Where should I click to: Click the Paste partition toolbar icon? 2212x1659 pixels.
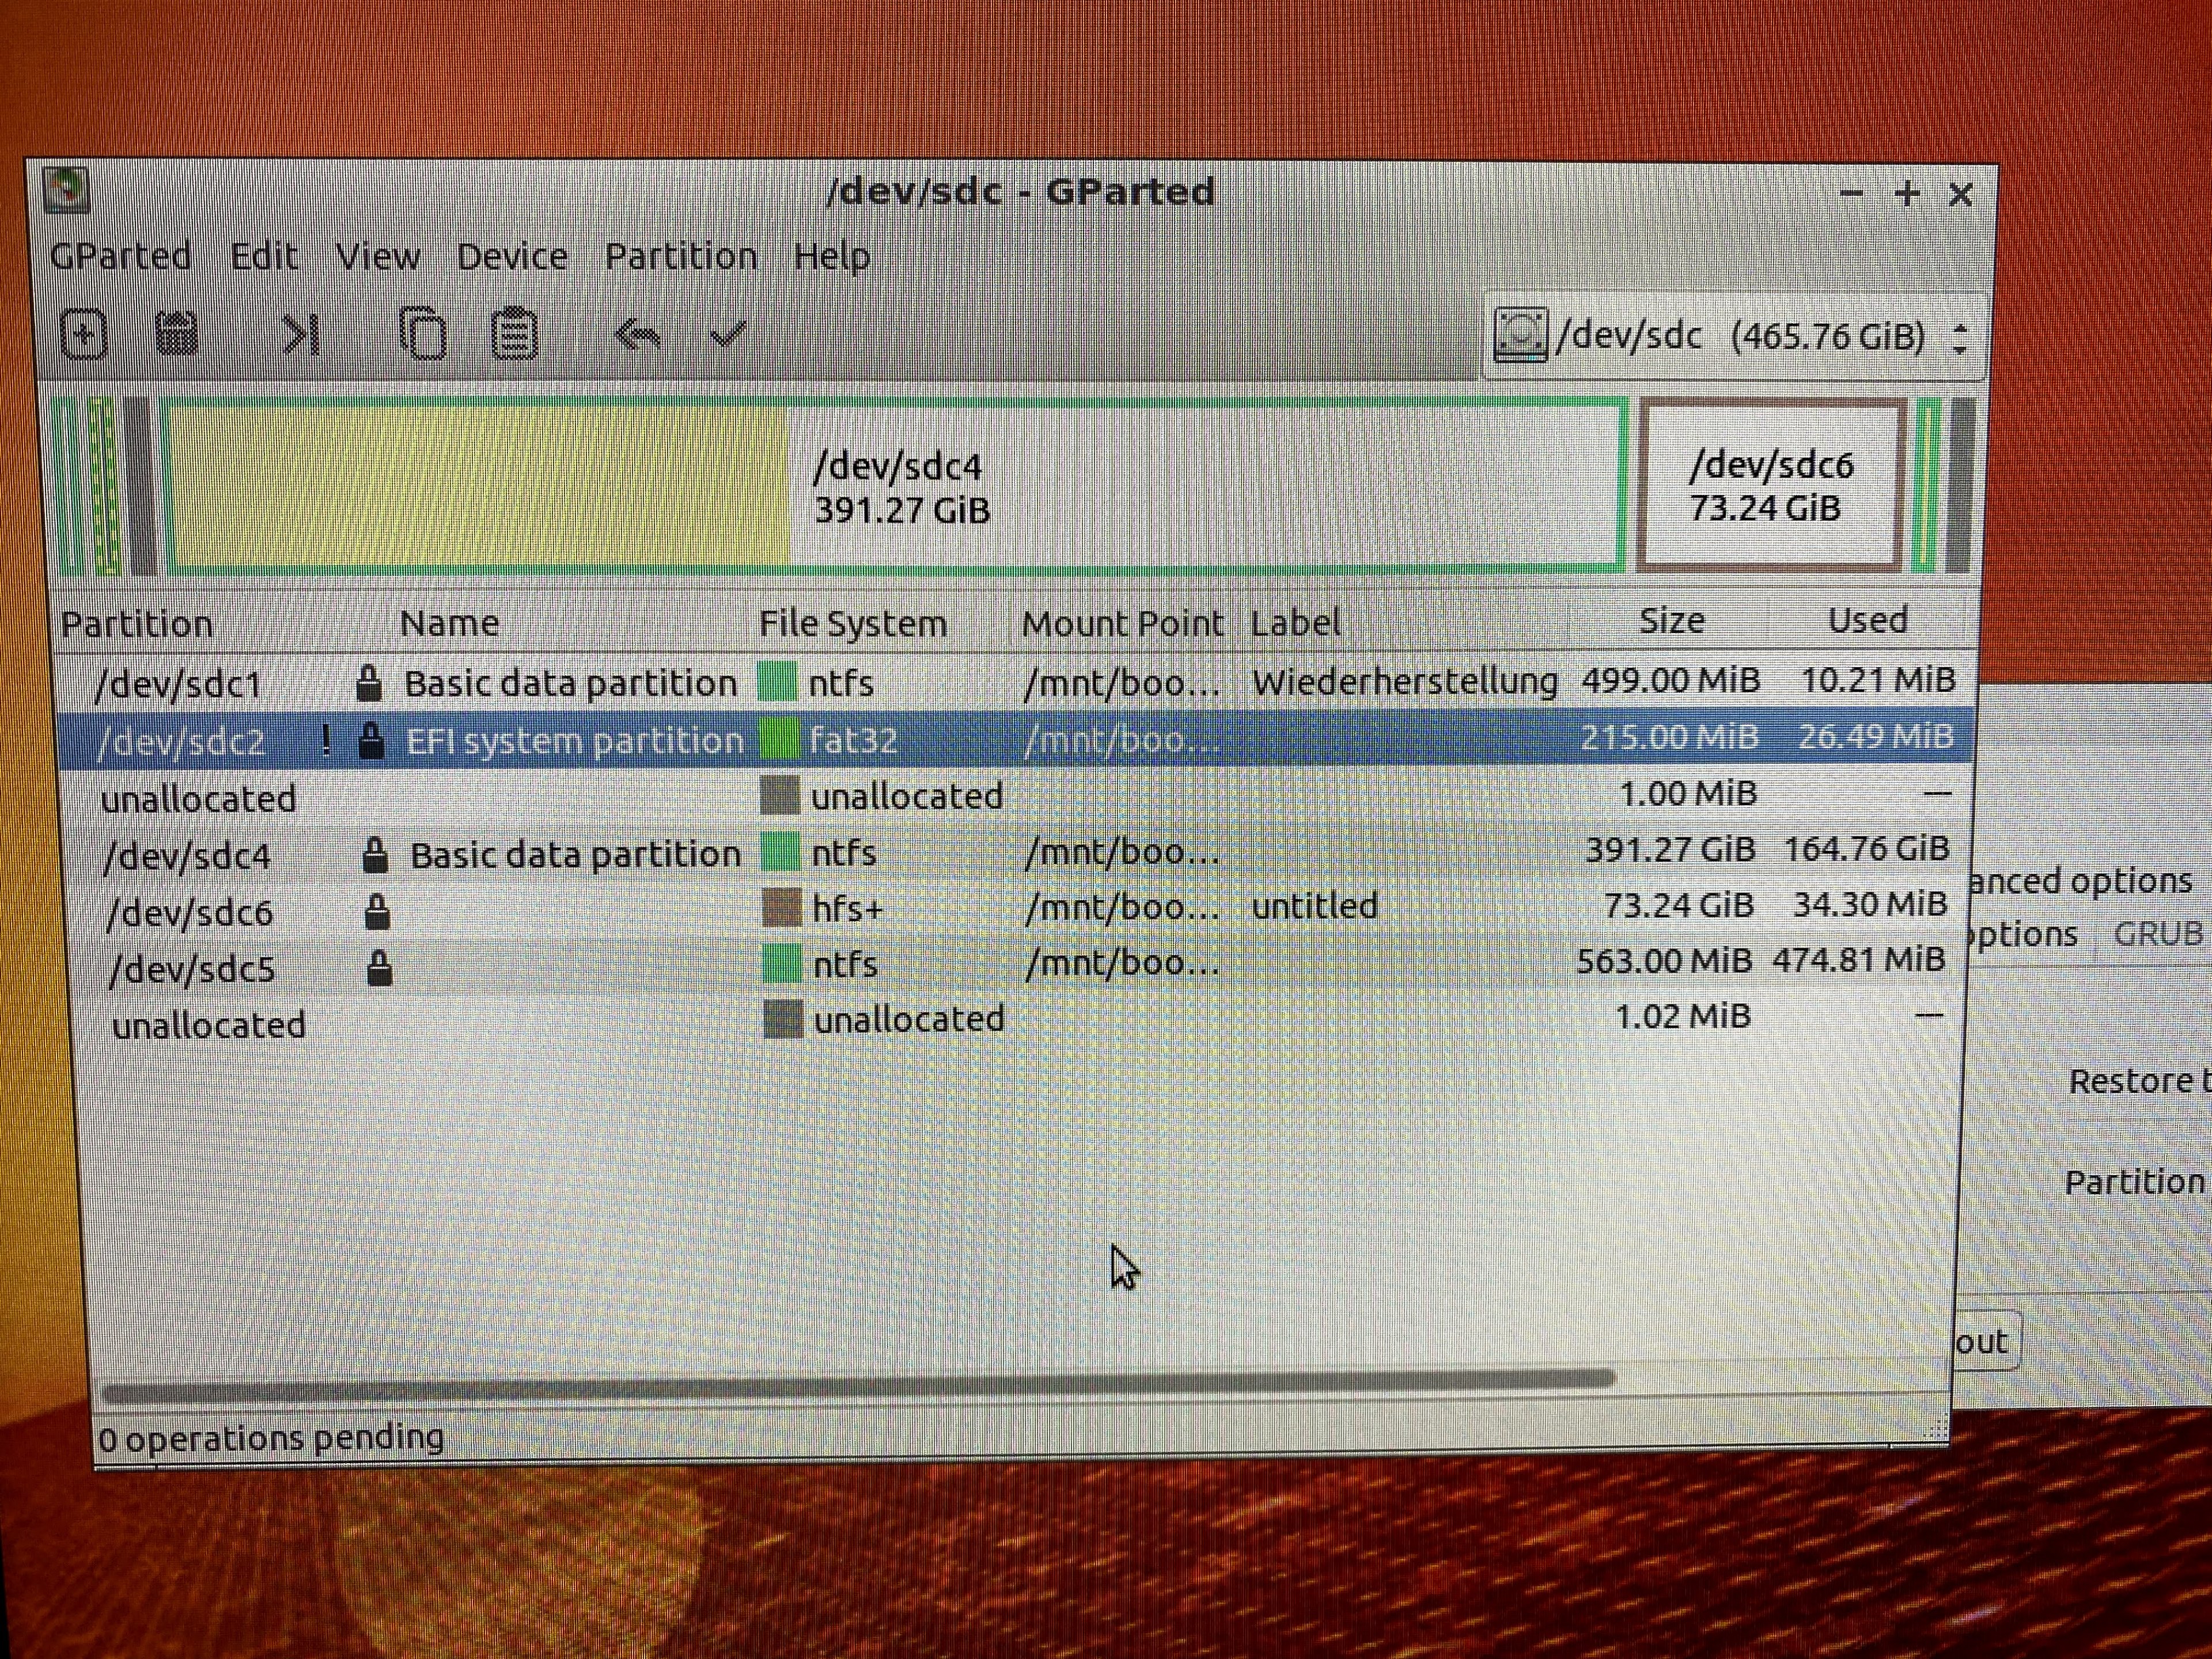tap(514, 334)
